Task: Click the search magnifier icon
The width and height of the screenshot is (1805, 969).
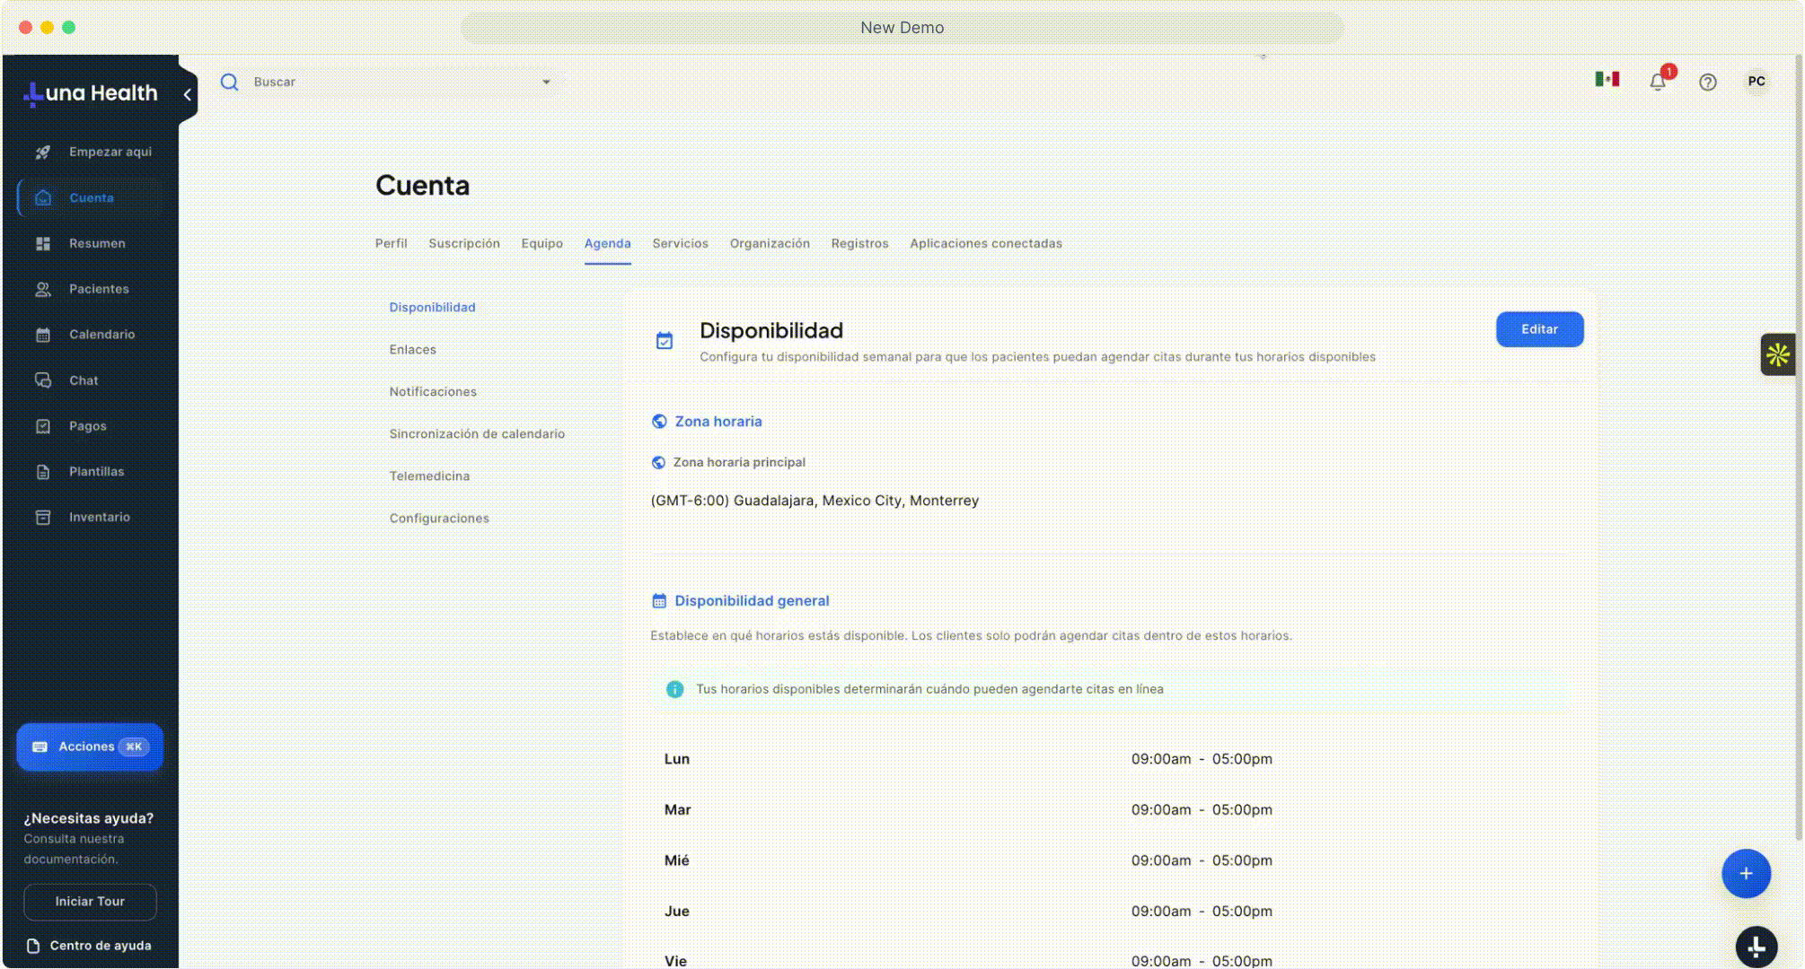Action: 230,83
